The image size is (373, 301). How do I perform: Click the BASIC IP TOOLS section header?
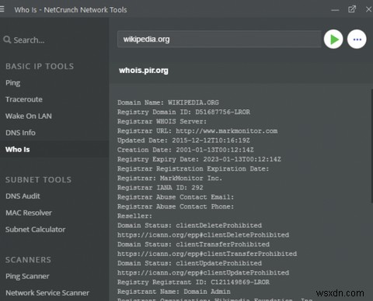pyautogui.click(x=40, y=66)
